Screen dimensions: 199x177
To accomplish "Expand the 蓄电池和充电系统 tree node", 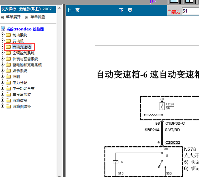I will (x=2, y=64).
